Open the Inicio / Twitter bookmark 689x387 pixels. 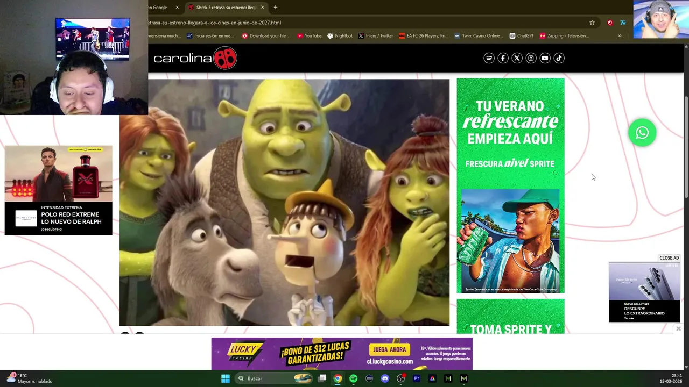click(375, 36)
